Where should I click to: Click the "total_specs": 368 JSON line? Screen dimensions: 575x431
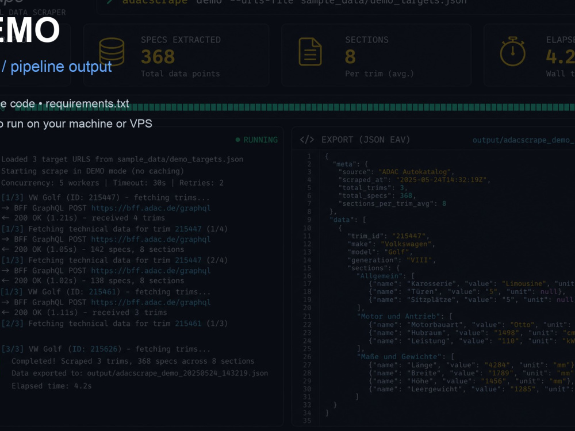click(x=377, y=196)
